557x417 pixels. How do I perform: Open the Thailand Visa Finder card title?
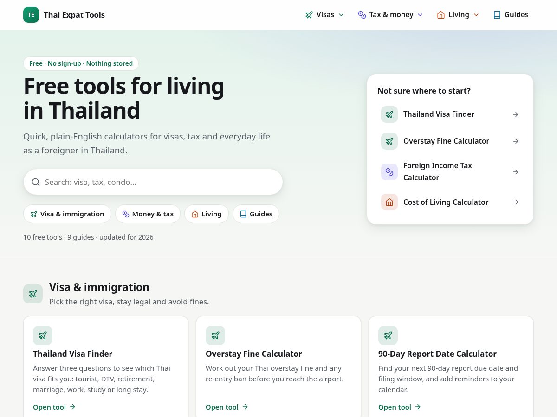coord(73,354)
